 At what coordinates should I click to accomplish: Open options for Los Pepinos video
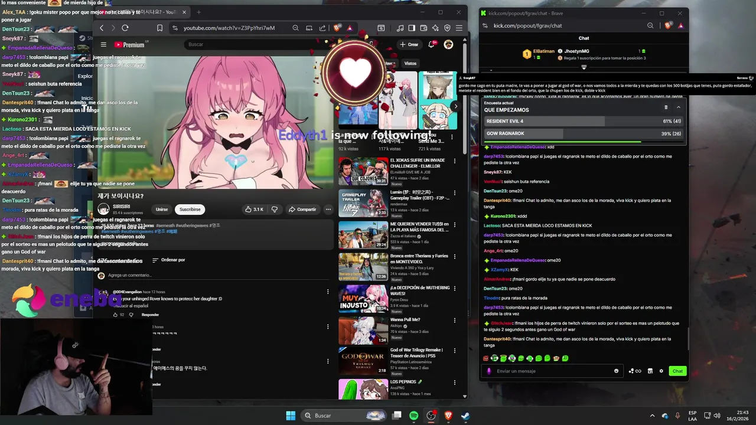point(455,382)
